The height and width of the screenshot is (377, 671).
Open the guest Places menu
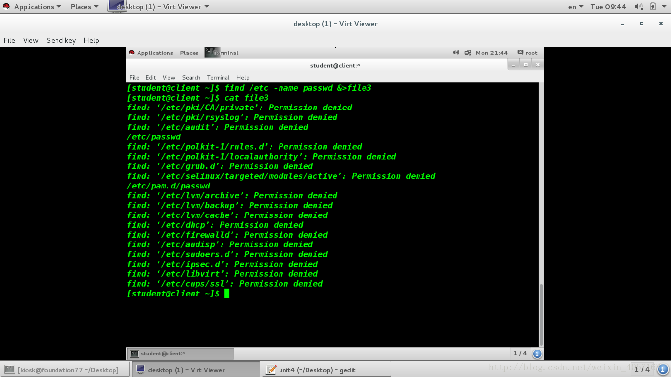point(189,53)
